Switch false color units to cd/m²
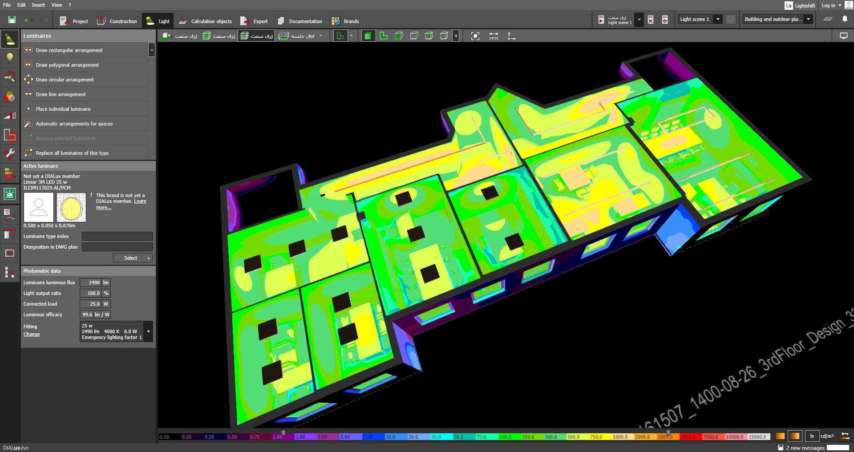Viewport: 854px width, 452px height. [827, 436]
